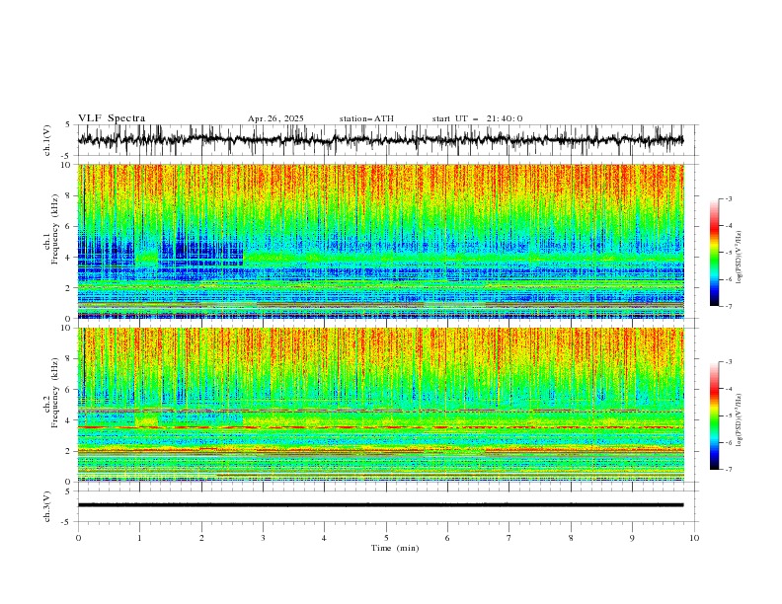The height and width of the screenshot is (604, 782).
Task: Click the ch.1 PSD color bar
Action: point(714,253)
